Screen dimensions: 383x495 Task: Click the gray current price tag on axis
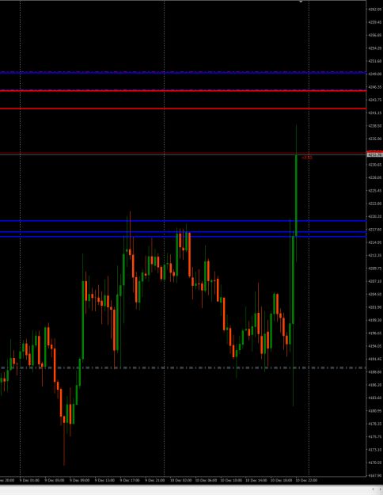374,154
